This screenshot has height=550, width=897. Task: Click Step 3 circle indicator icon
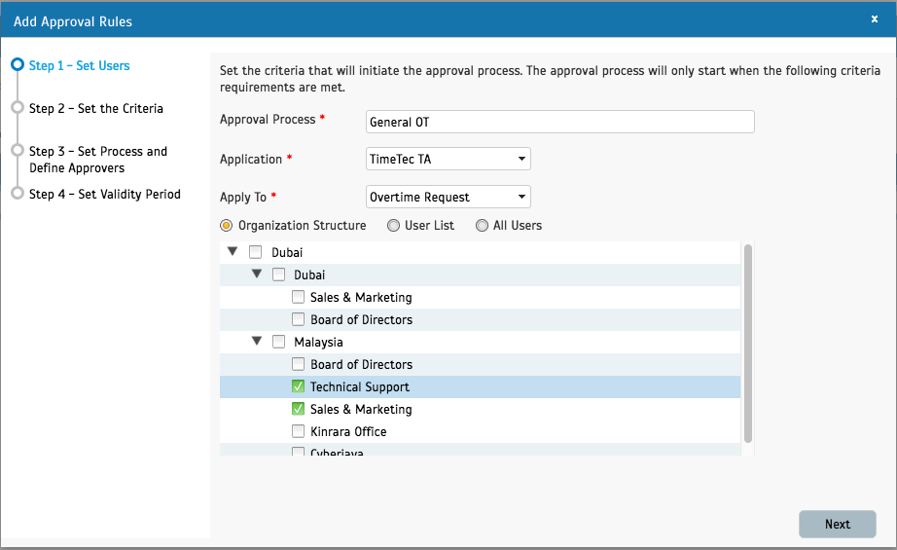tap(17, 151)
